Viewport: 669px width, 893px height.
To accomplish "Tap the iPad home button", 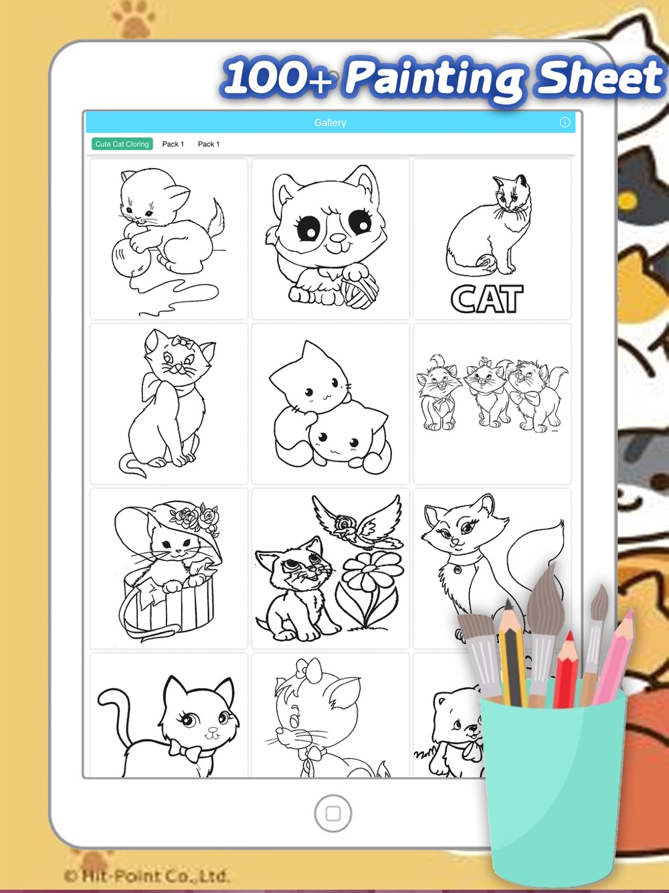I will 333,813.
